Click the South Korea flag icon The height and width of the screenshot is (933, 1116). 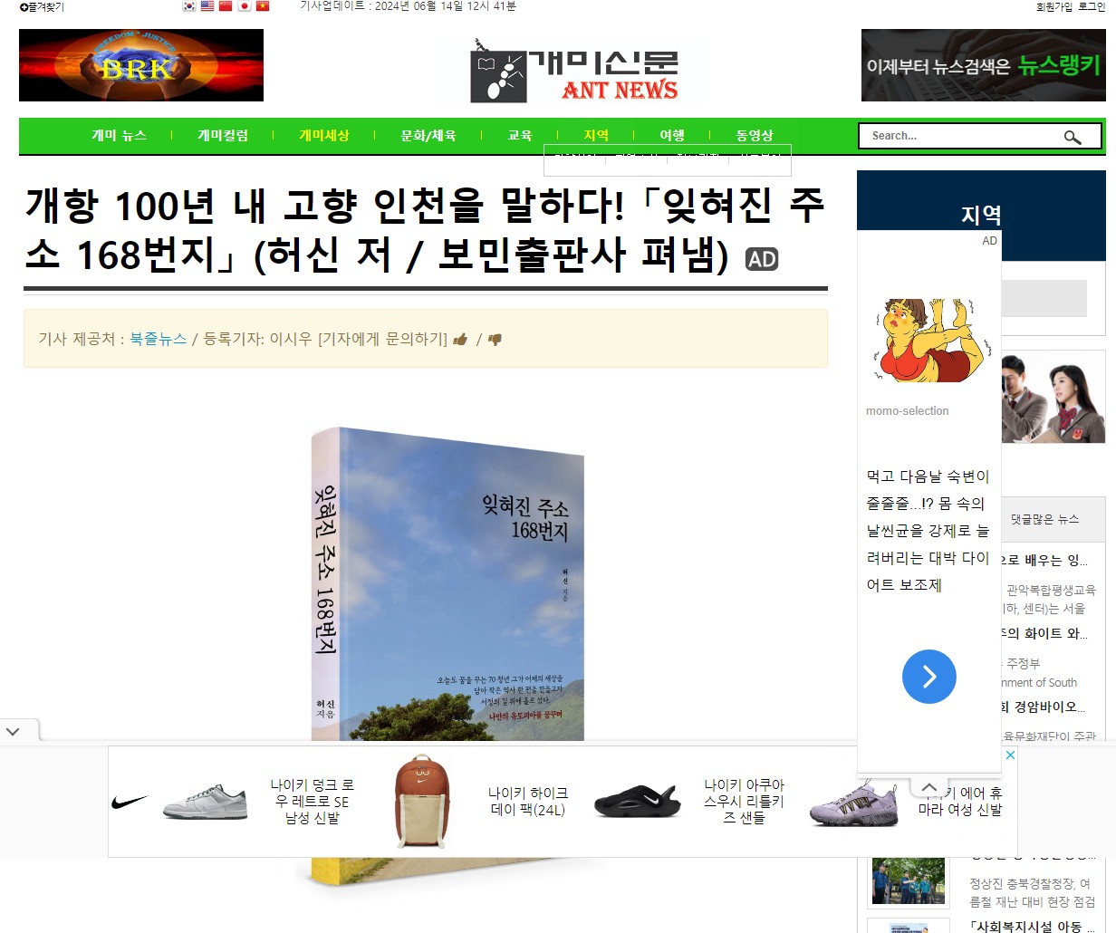[x=189, y=6]
